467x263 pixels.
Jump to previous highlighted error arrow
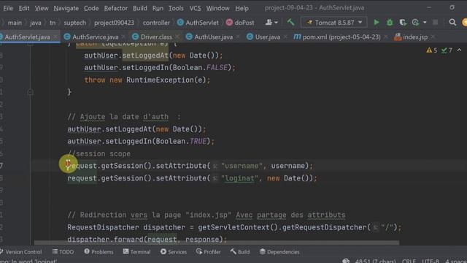coord(459,50)
